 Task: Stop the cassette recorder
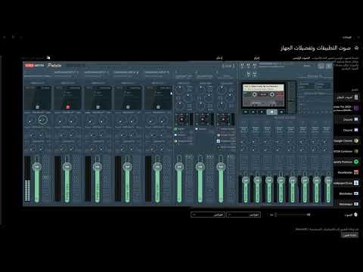(x=271, y=112)
